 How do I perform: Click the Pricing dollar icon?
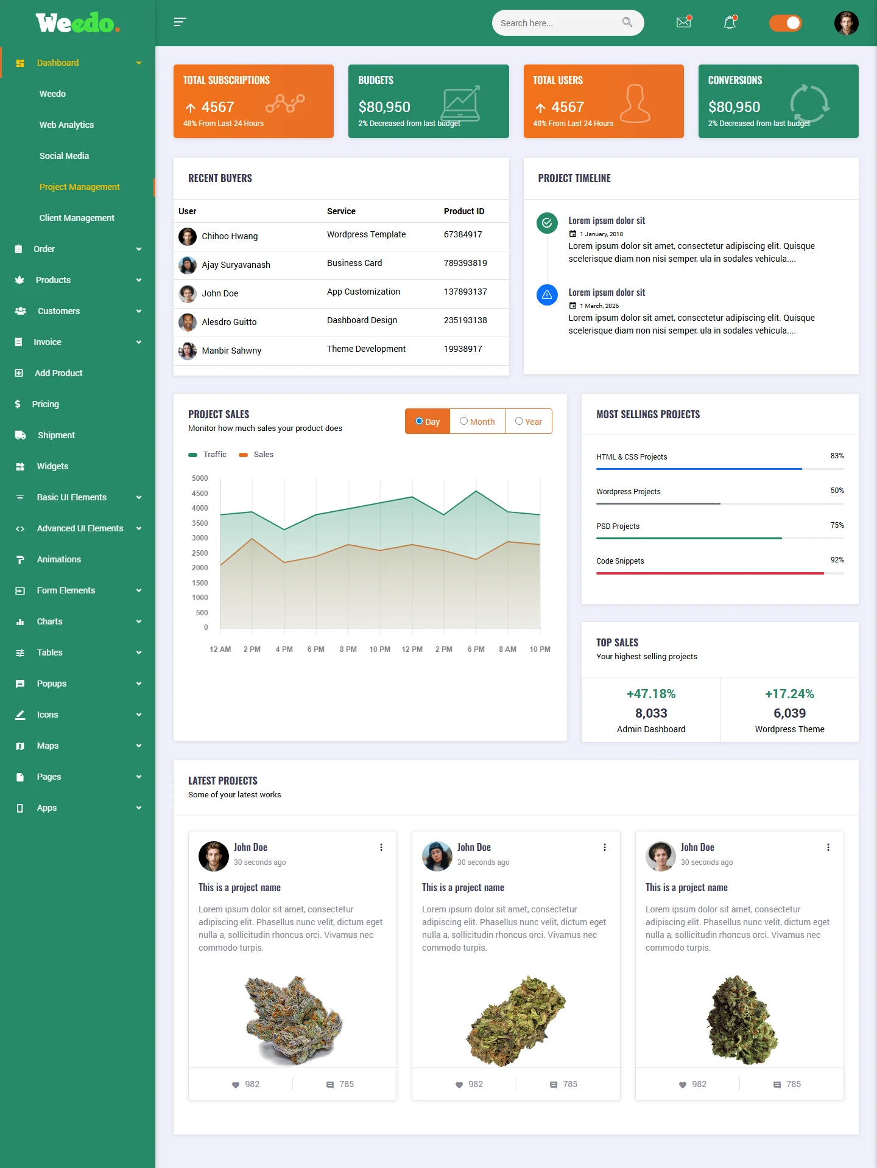click(x=18, y=404)
